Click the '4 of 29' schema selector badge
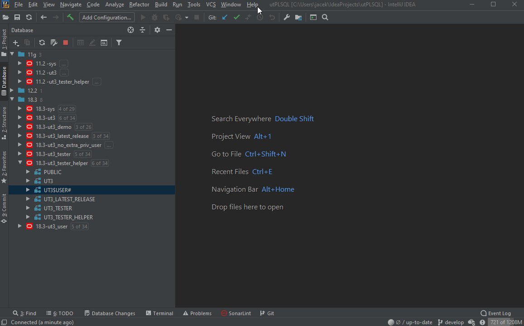Image resolution: width=524 pixels, height=326 pixels. coord(67,109)
